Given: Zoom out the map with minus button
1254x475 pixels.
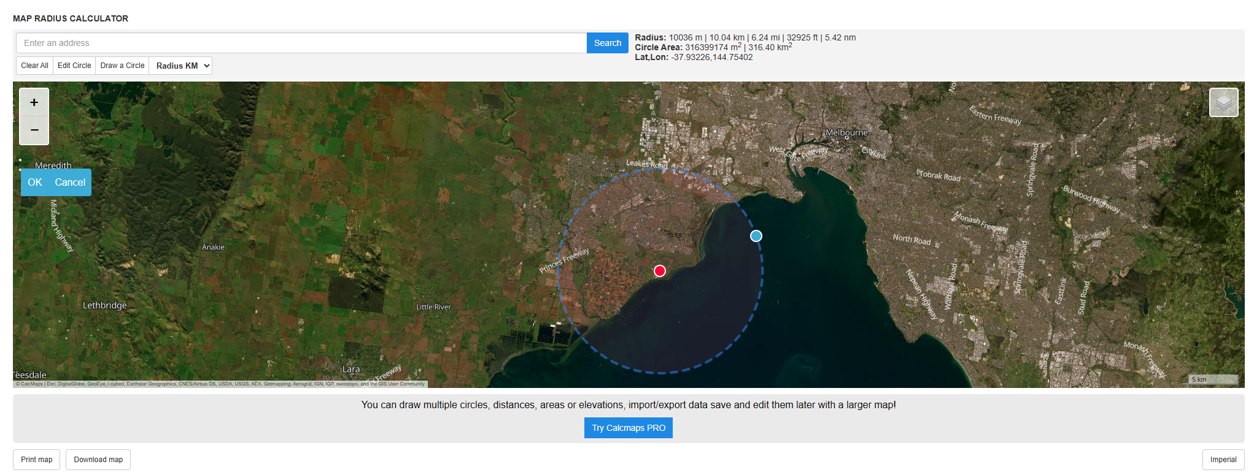Looking at the screenshot, I should [34, 130].
